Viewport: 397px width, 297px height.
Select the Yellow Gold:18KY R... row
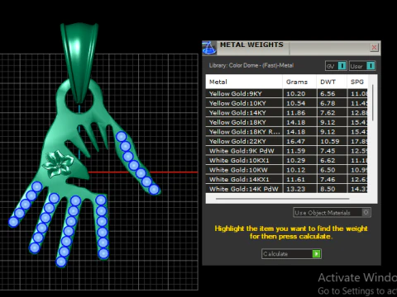[x=286, y=132]
